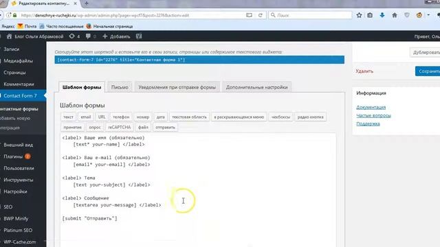The width and height of the screenshot is (440, 247).
Task: Click in the browser search field
Action: point(310,15)
